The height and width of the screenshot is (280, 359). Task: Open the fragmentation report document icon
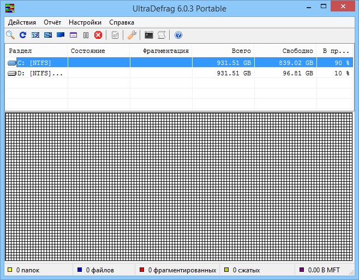tap(115, 35)
